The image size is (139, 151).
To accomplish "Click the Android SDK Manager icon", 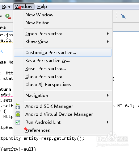I will tap(18, 106).
